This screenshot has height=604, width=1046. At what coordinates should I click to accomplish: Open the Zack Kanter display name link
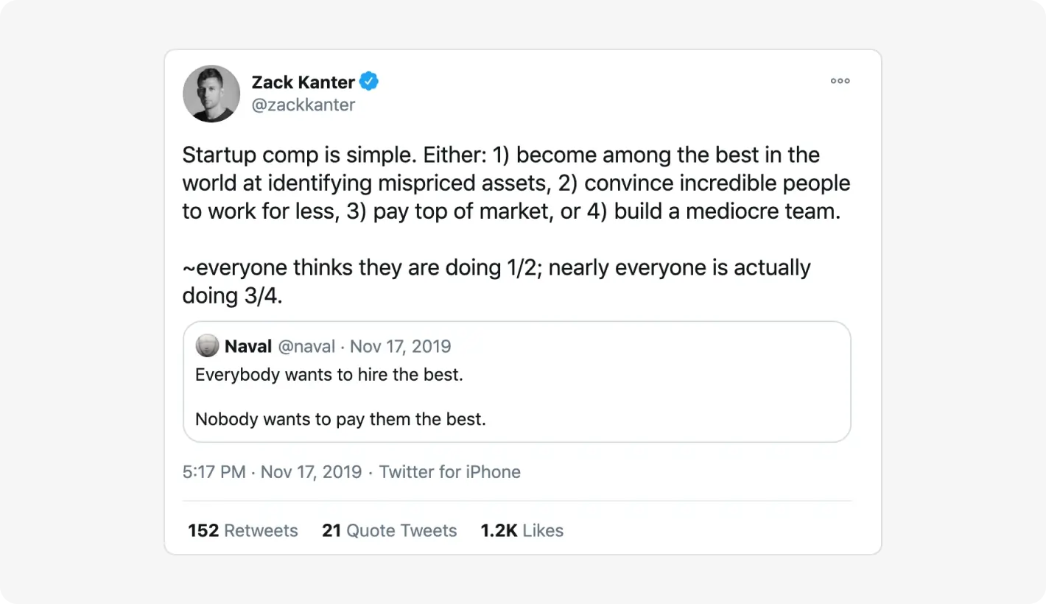click(x=303, y=82)
